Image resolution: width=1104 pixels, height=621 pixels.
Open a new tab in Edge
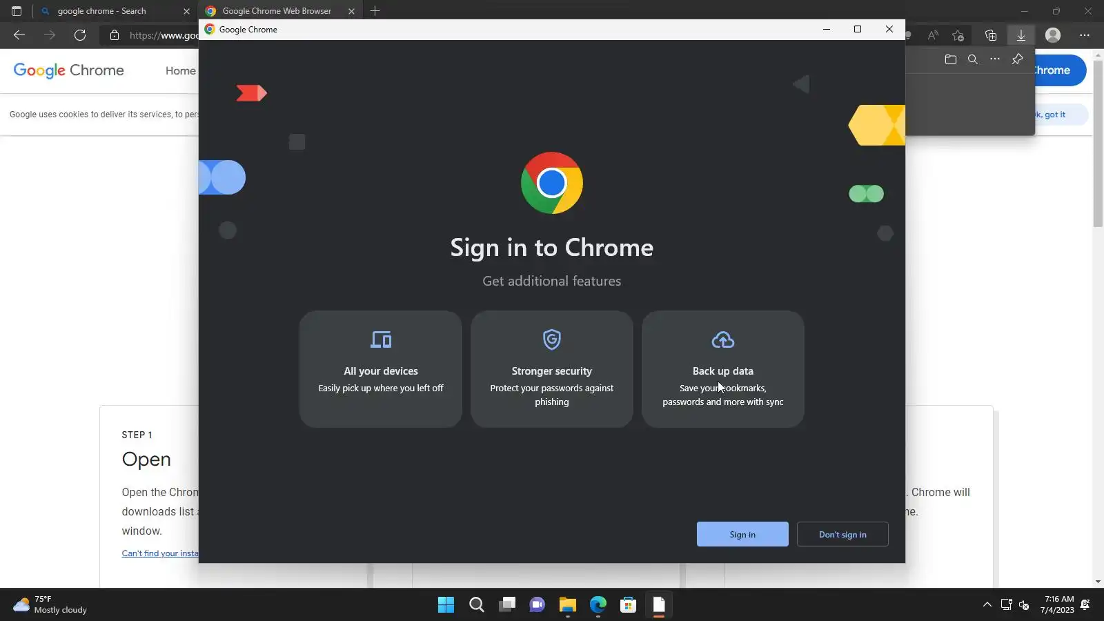[x=375, y=11]
